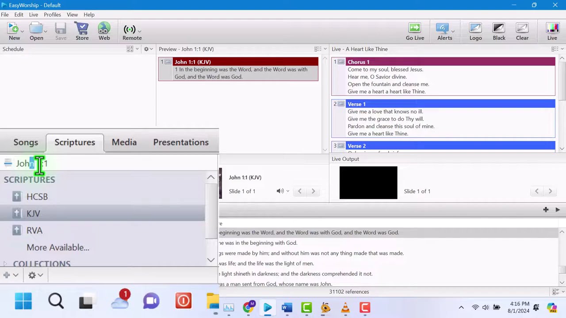Click the play arrow above verse list
Image resolution: width=566 pixels, height=318 pixels.
click(558, 210)
